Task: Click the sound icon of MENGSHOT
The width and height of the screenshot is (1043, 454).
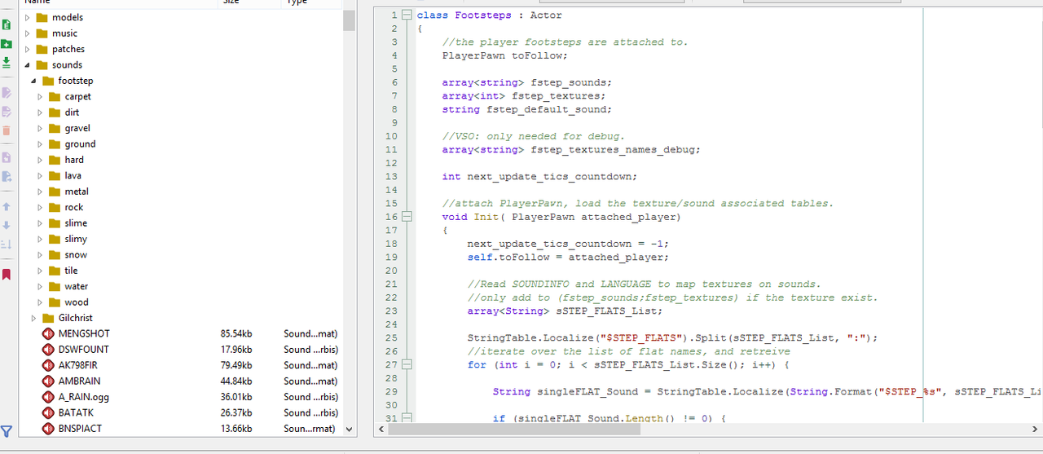Action: tap(48, 333)
